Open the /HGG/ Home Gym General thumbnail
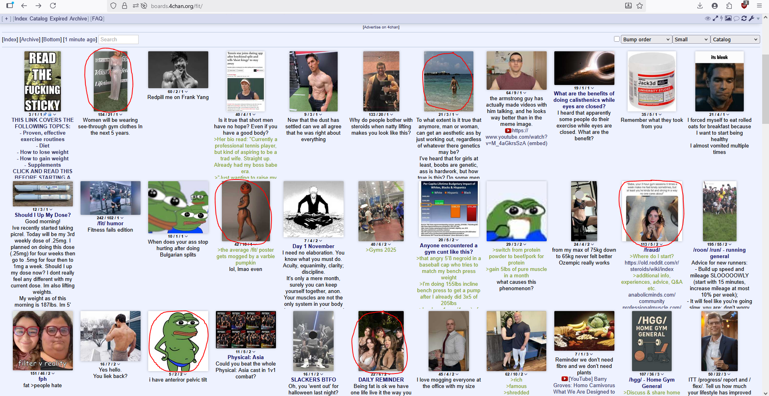The height and width of the screenshot is (396, 769). (x=652, y=341)
